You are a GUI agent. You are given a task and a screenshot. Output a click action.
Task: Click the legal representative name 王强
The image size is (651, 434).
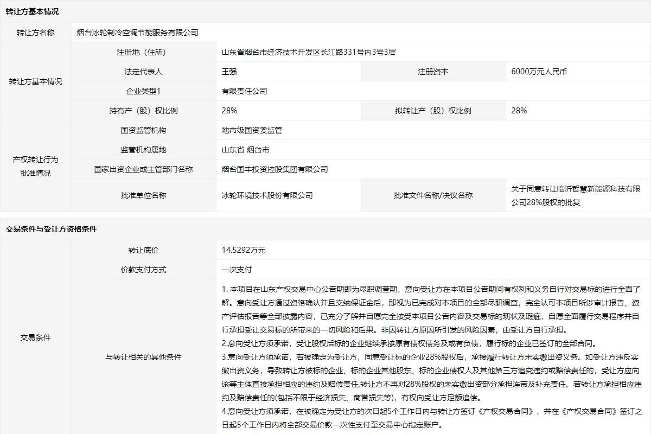click(229, 72)
